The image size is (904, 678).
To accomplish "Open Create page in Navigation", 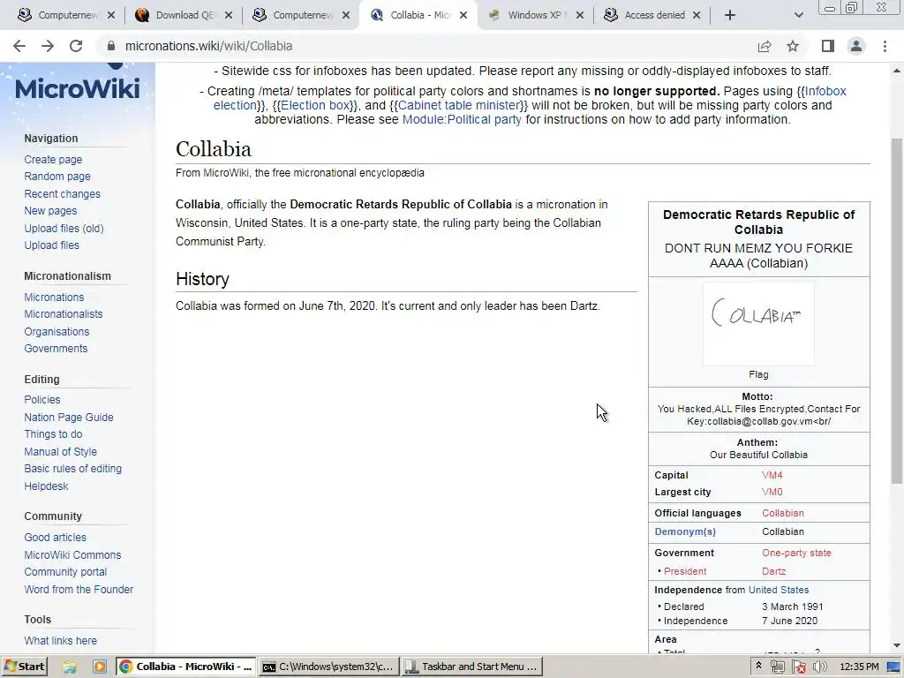I will (53, 160).
